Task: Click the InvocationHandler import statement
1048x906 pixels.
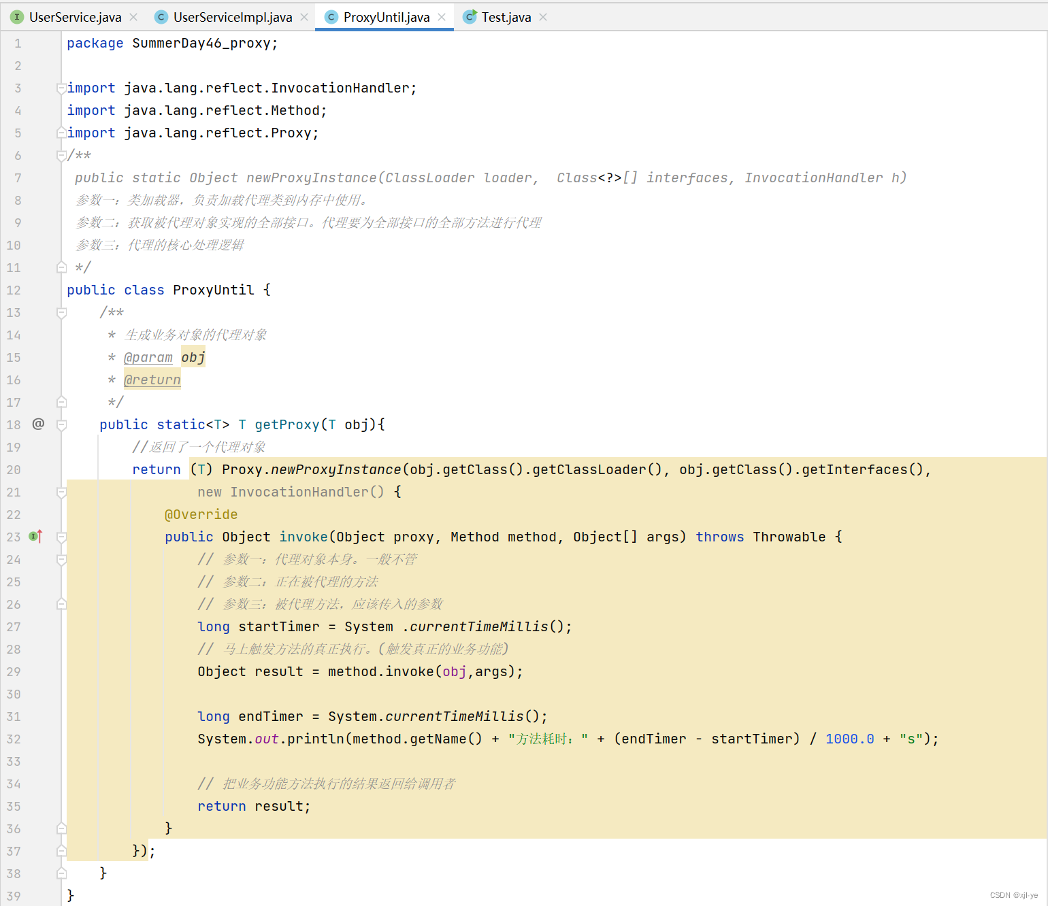Action: [x=242, y=88]
